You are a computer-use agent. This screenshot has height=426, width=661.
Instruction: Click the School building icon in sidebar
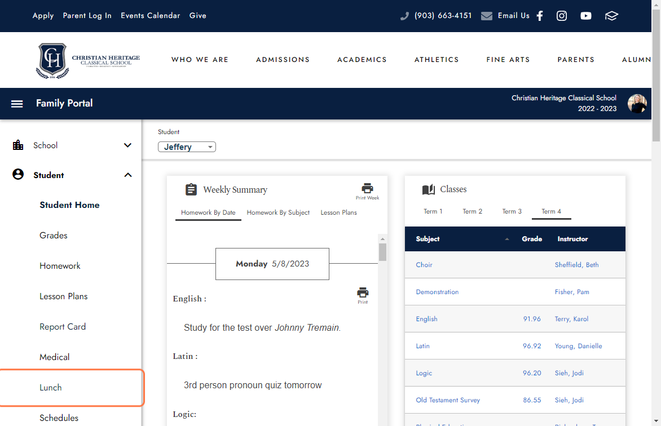click(17, 145)
